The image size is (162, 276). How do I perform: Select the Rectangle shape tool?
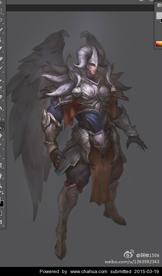point(1,165)
